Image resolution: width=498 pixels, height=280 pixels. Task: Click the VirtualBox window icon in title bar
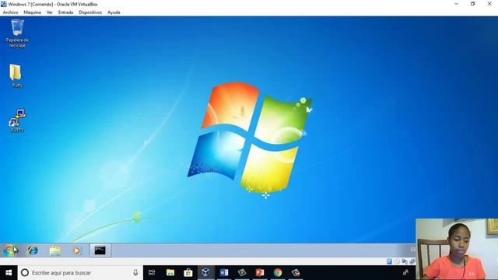[x=3, y=4]
